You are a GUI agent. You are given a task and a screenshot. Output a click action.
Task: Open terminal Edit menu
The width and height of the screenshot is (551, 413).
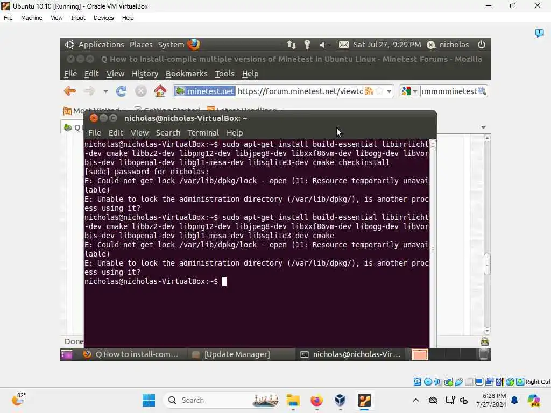click(x=116, y=133)
